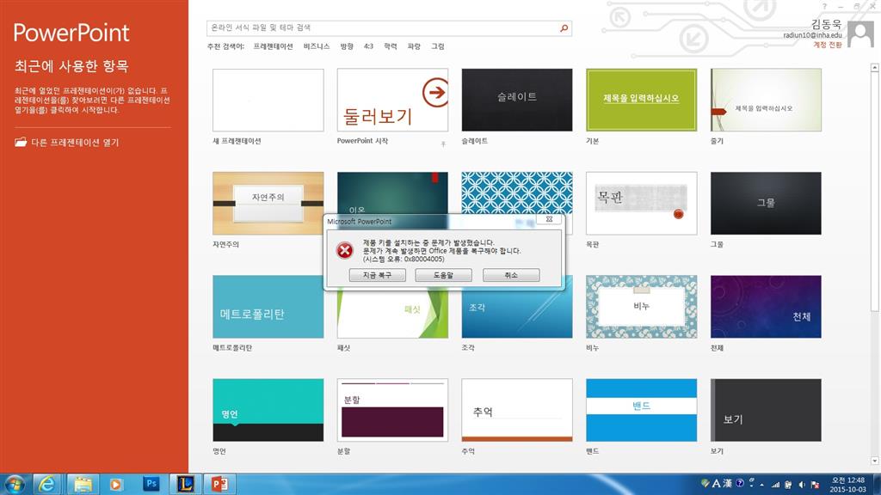Select the 분할 template
The width and height of the screenshot is (881, 495).
pos(392,410)
